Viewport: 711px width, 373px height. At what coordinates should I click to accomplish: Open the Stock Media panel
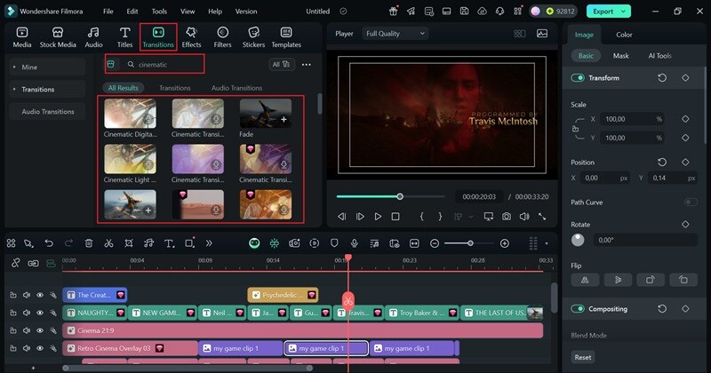[x=58, y=37]
